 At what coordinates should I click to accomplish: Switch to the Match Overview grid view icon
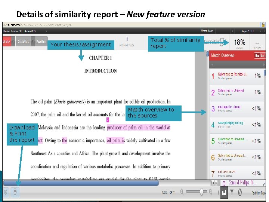[x=257, y=55]
